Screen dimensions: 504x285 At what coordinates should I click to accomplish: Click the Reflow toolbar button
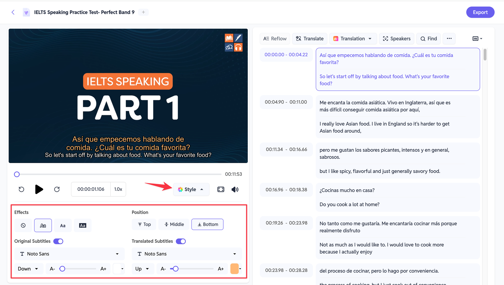[x=275, y=38]
